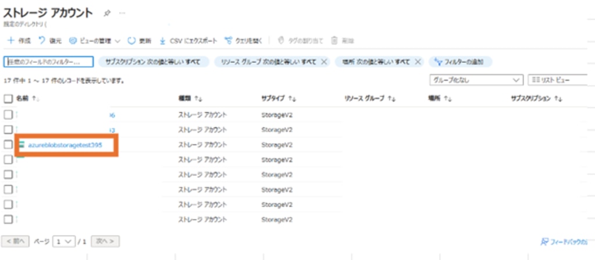The width and height of the screenshot is (595, 260).
Task: Click the storage icon beside azureblobstoragetest395
Action: click(x=22, y=145)
